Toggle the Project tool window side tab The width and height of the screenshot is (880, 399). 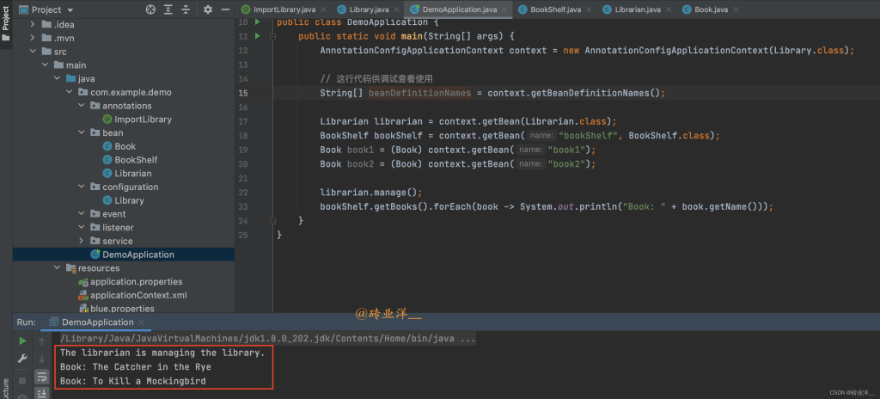tap(5, 17)
